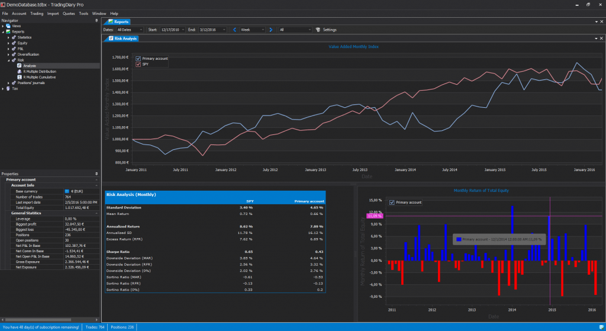Viewport: 606px width, 331px height.
Task: Expand the Statistics tree node
Action: coord(8,37)
